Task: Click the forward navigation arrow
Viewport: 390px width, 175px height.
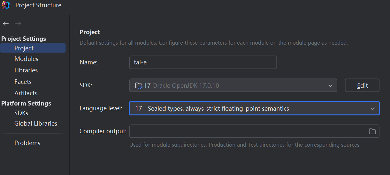Action: click(x=18, y=24)
